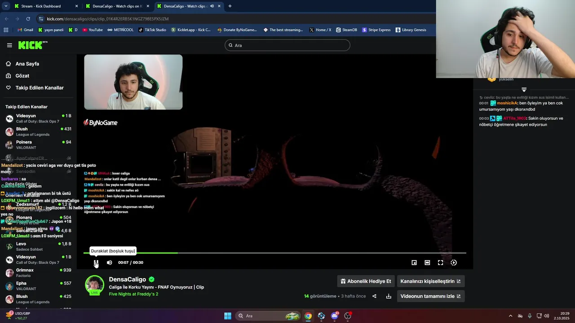The width and height of the screenshot is (575, 323).
Task: Open fullscreen mode for the clip
Action: pos(440,262)
